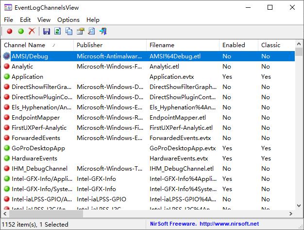Screen dimensions: 304x230
Task: Open the nirsoft.net hyperlink
Action: [x=229, y=224]
